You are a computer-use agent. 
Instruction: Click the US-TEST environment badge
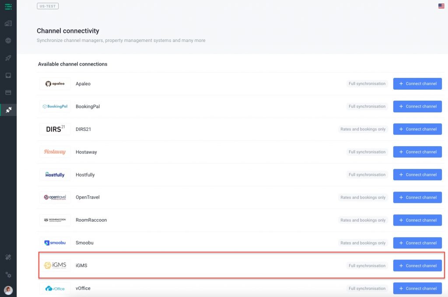48,6
